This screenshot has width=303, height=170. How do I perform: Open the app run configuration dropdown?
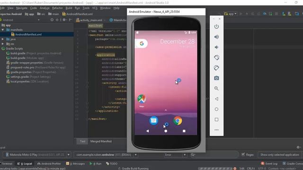tap(231, 14)
